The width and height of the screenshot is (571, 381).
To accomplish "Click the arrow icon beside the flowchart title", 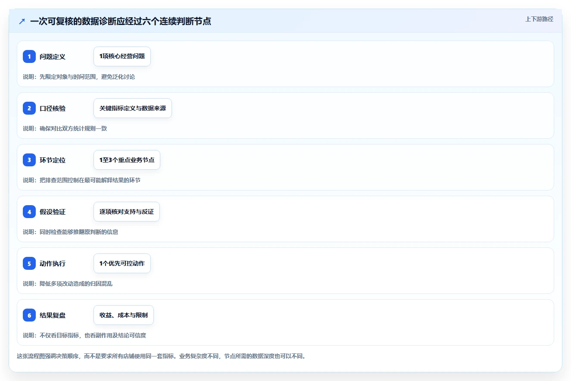I will [22, 22].
